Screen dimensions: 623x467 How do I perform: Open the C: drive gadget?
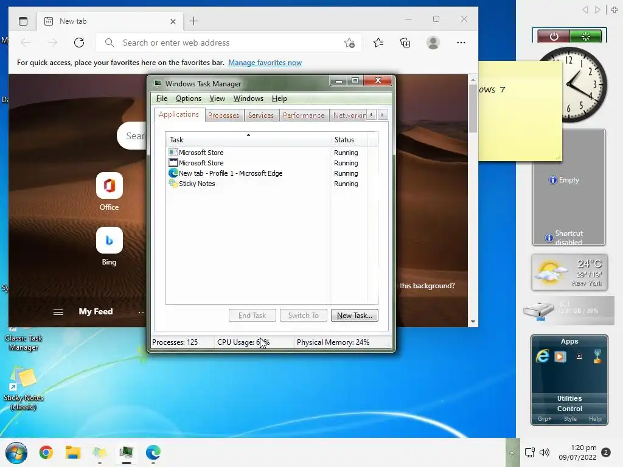point(568,311)
